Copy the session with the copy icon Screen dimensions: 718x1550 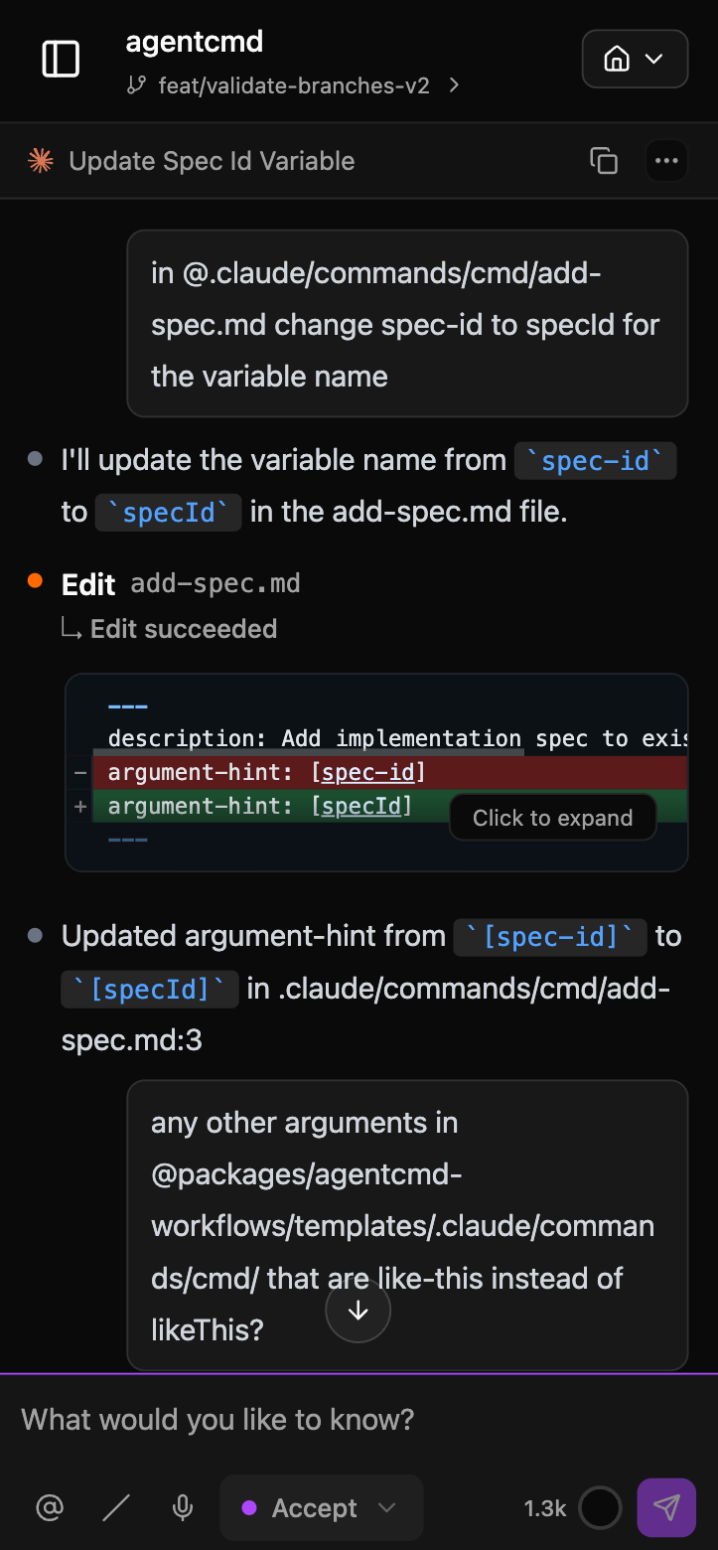point(604,161)
